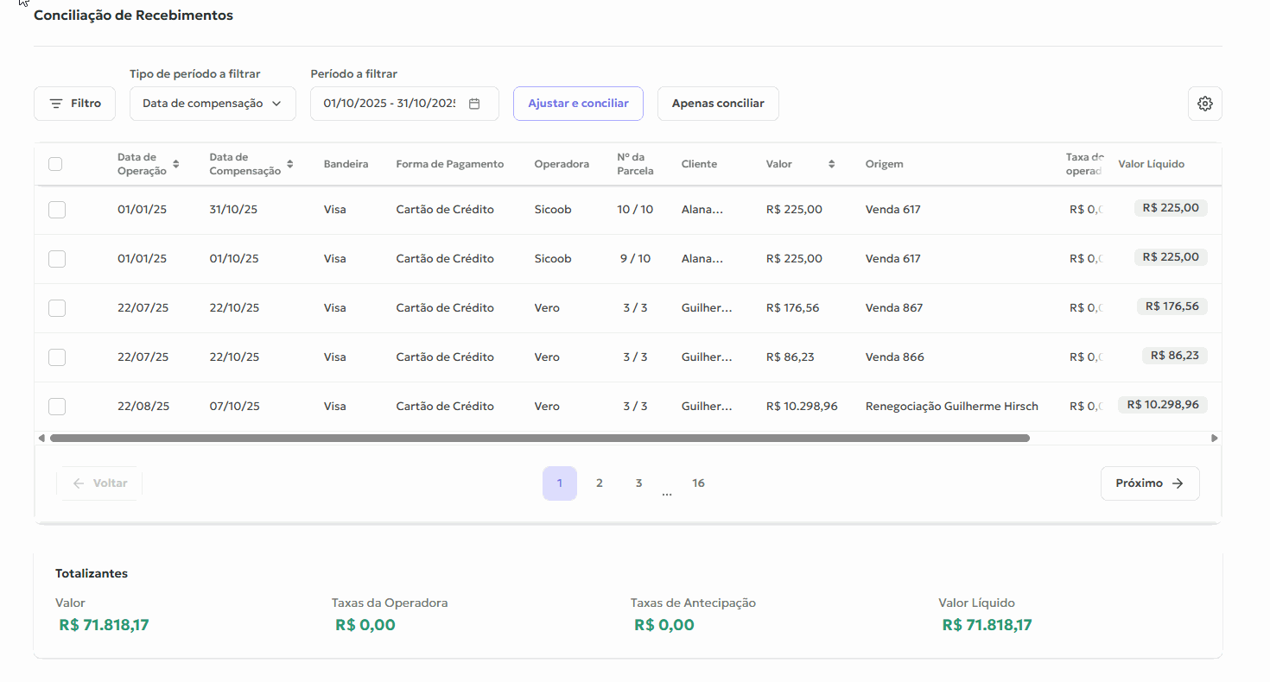The image size is (1270, 682).
Task: Open the settings gear icon
Action: point(1204,104)
